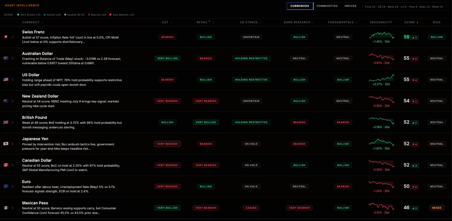Favorite the Euro row star
The width and height of the screenshot is (452, 221).
coord(12,186)
